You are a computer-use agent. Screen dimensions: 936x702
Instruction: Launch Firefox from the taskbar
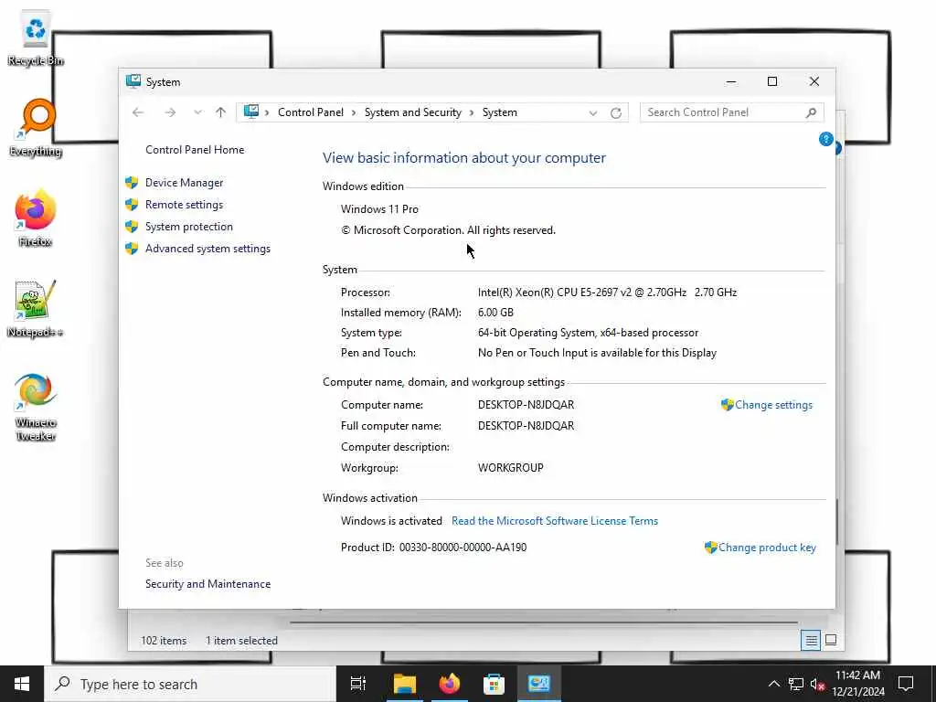(450, 684)
